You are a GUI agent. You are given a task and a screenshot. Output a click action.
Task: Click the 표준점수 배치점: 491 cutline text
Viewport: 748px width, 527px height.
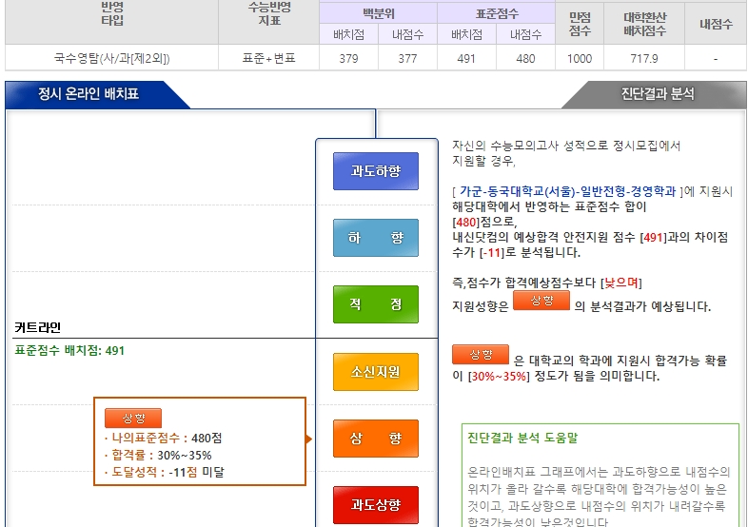pyautogui.click(x=69, y=351)
